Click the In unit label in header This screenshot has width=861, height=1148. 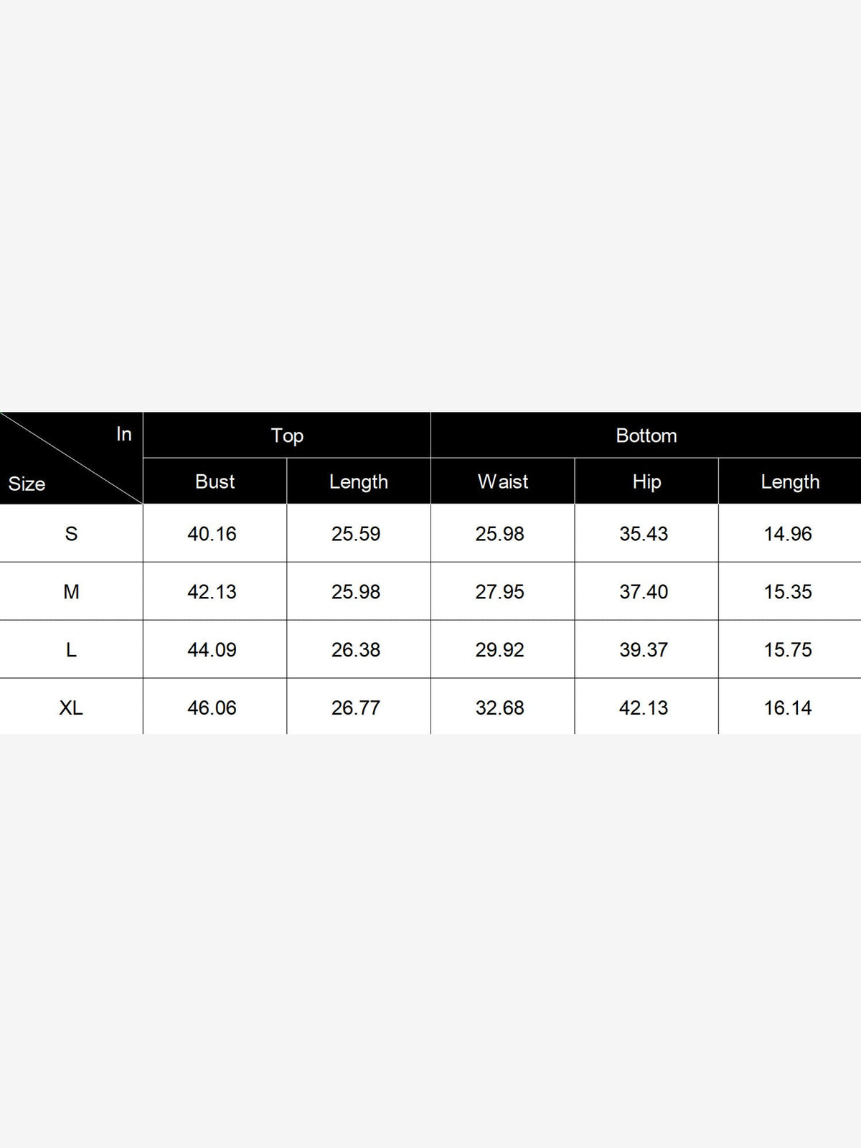pos(124,434)
